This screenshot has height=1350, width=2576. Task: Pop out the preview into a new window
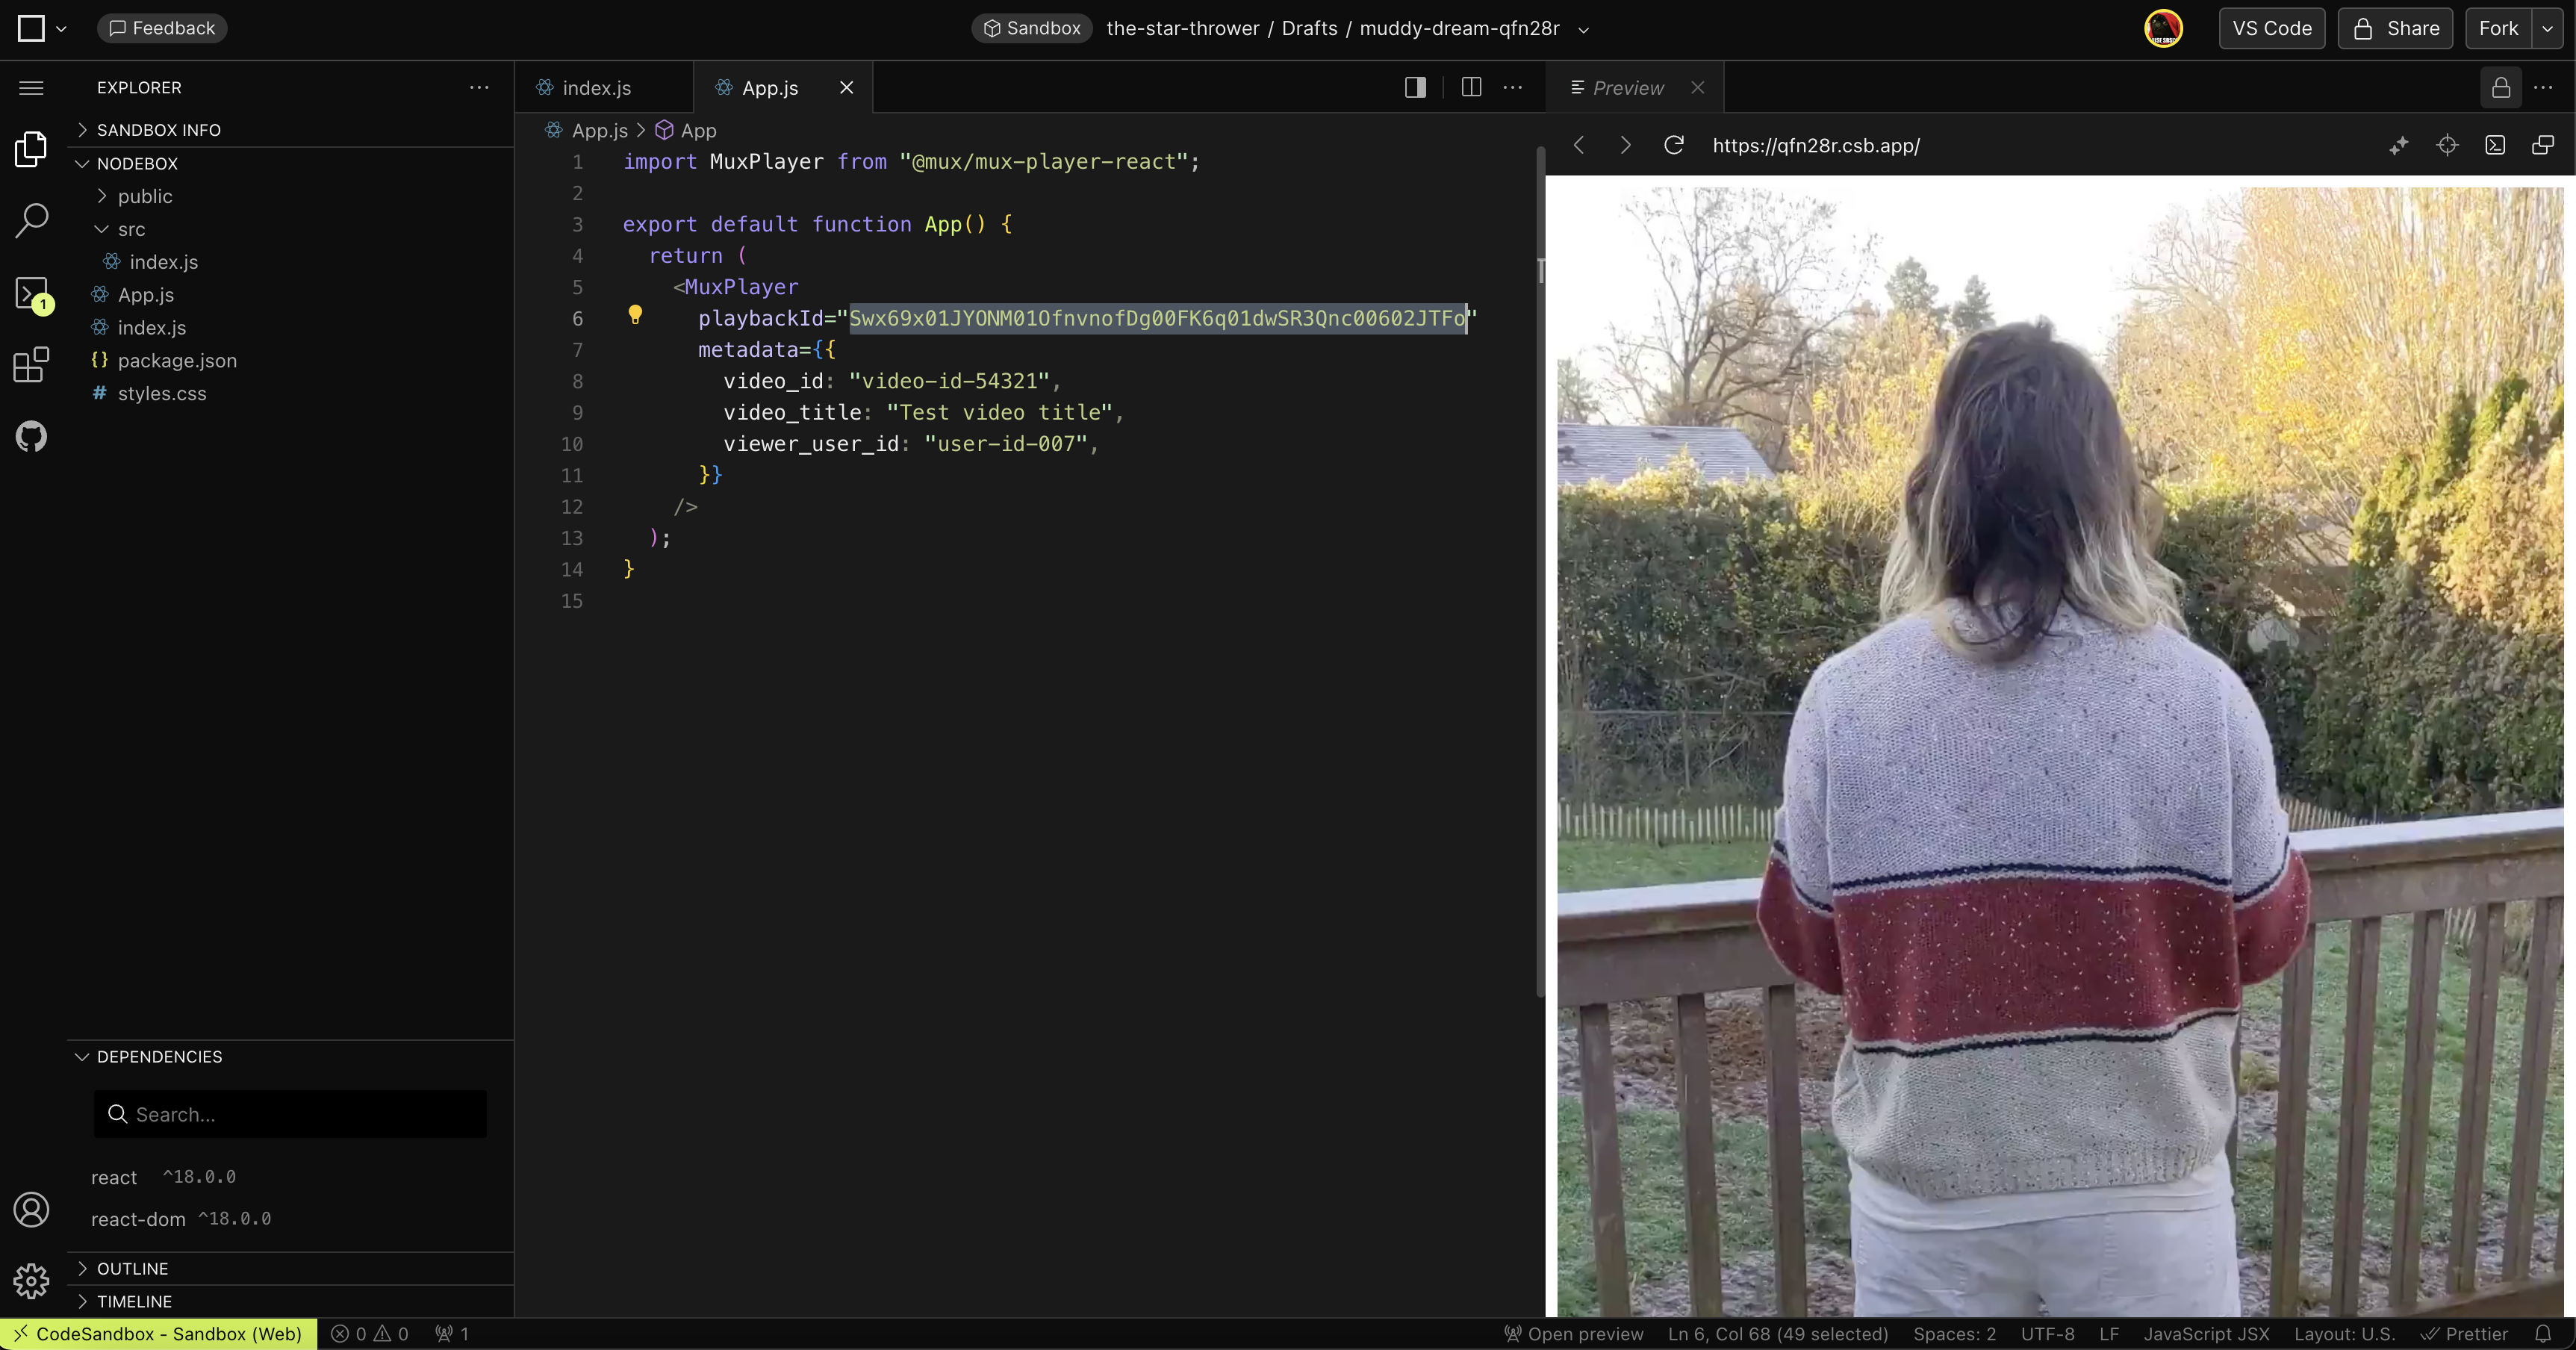click(2543, 145)
